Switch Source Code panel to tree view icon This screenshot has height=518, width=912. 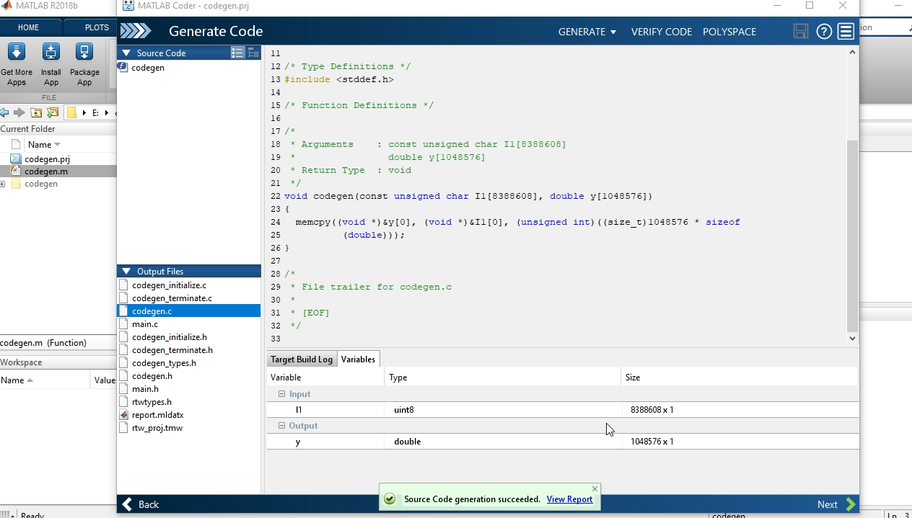click(253, 53)
